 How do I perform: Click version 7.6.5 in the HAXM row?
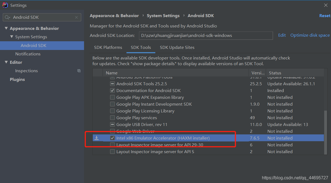pos(255,138)
